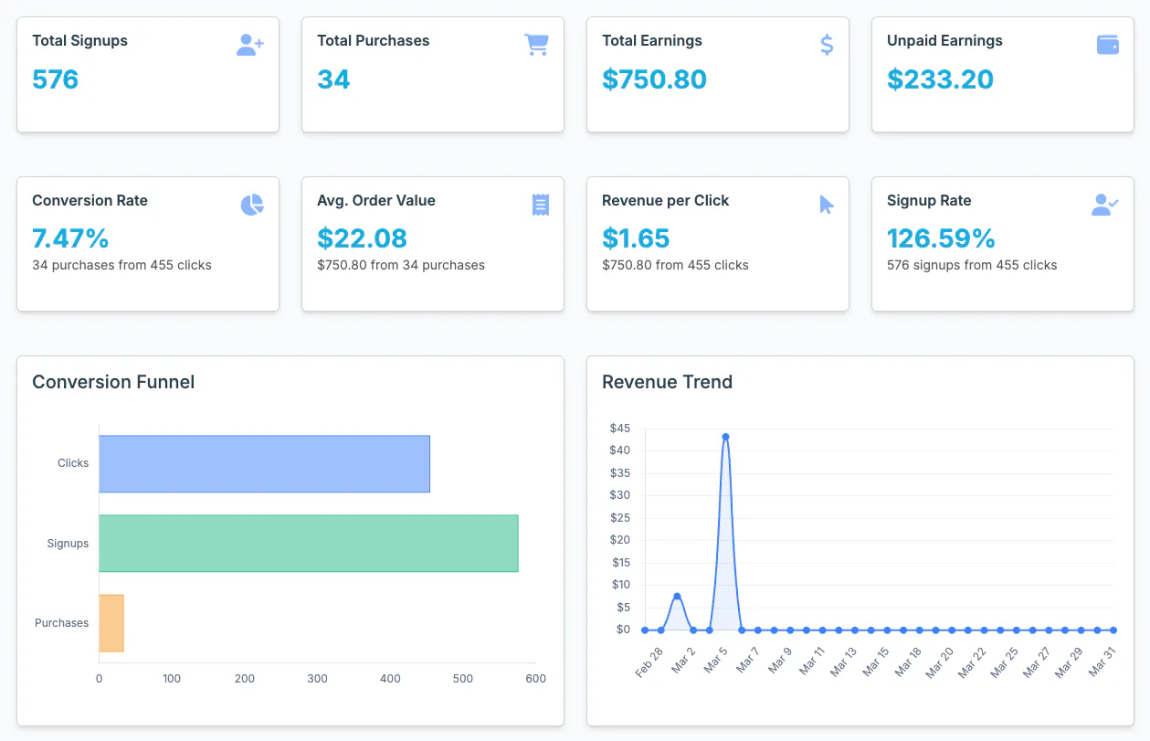Click the blue Clicks bar in the funnel

pyautogui.click(x=264, y=464)
